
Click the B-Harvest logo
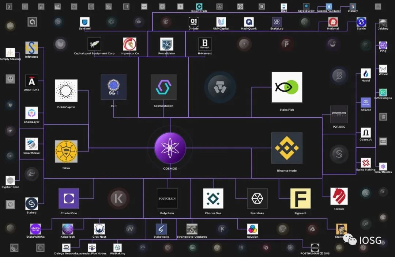coord(205,44)
